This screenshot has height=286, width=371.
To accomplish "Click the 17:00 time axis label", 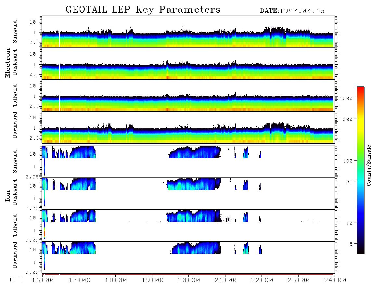I will pos(80,280).
